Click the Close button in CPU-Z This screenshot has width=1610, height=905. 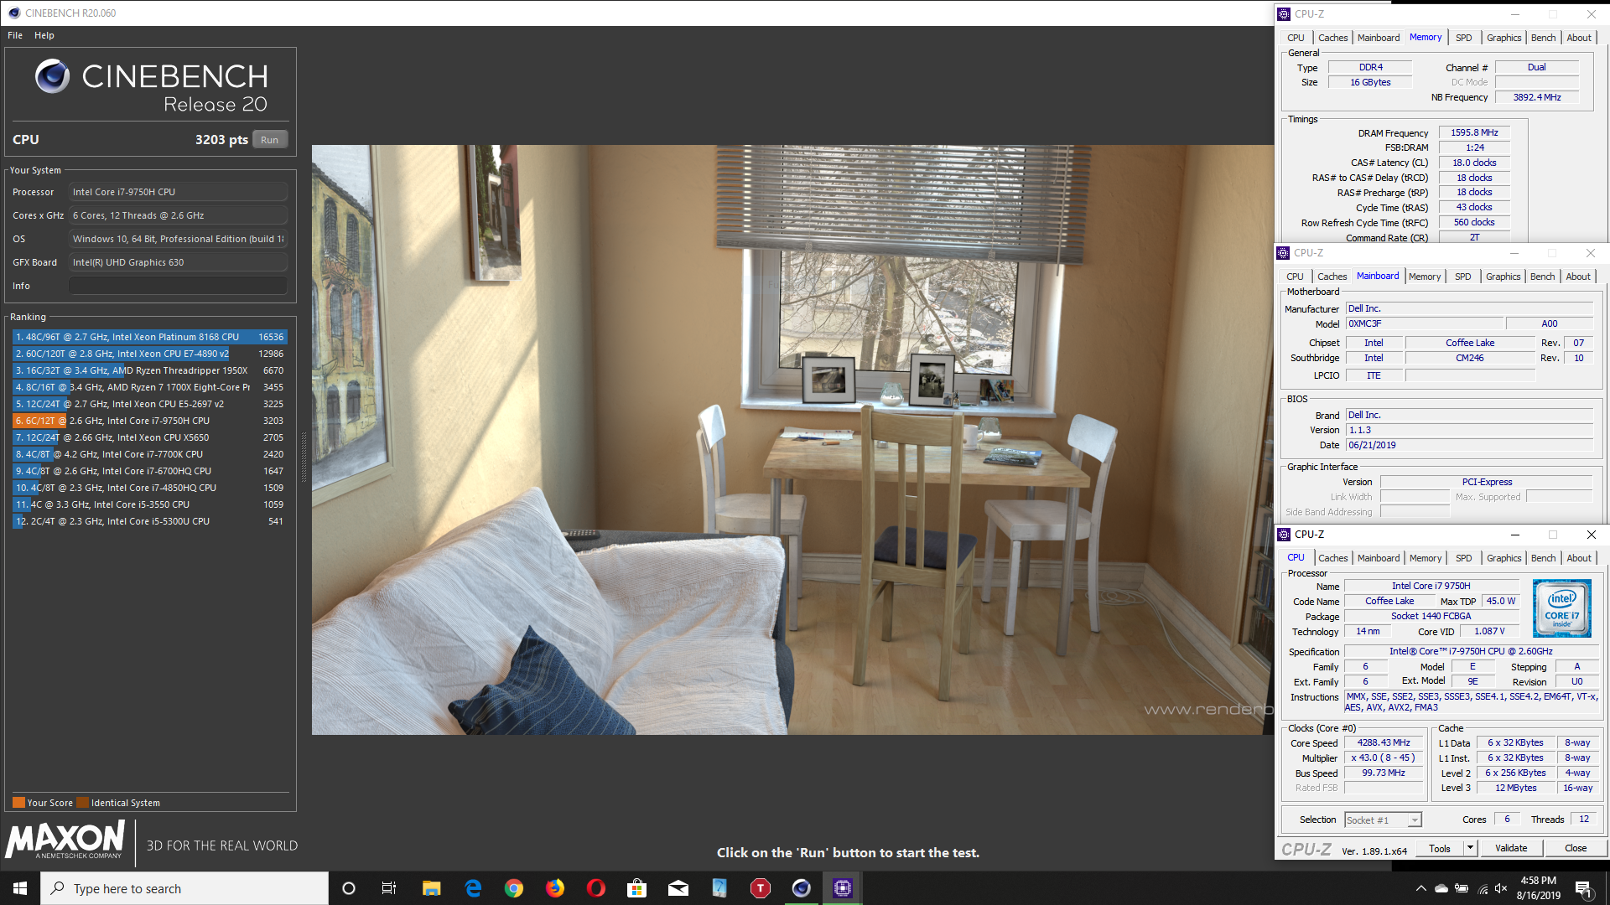[1576, 848]
